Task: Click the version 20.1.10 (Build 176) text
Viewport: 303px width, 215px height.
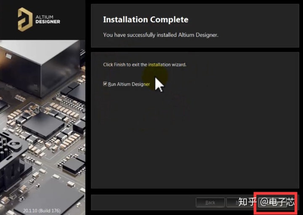Action: tap(42, 210)
